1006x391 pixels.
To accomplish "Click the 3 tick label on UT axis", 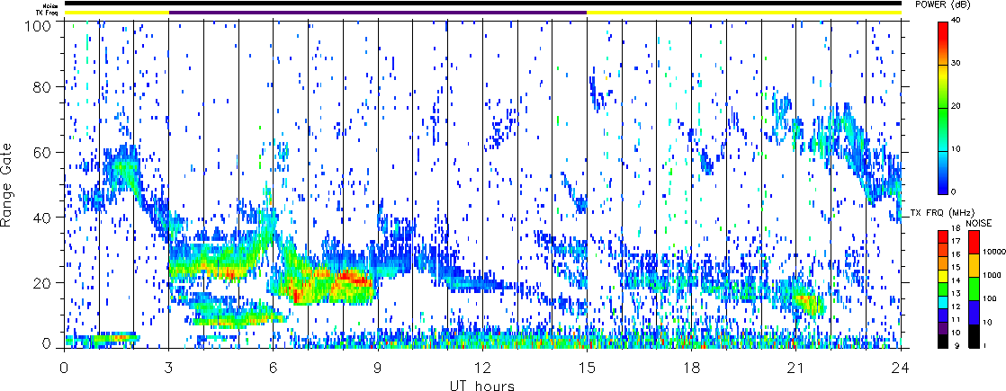I will [168, 367].
